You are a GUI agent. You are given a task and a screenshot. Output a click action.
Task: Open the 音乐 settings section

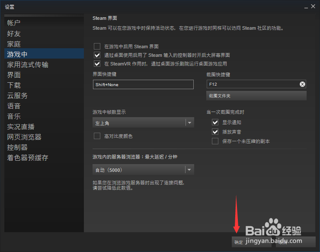(x=44, y=116)
